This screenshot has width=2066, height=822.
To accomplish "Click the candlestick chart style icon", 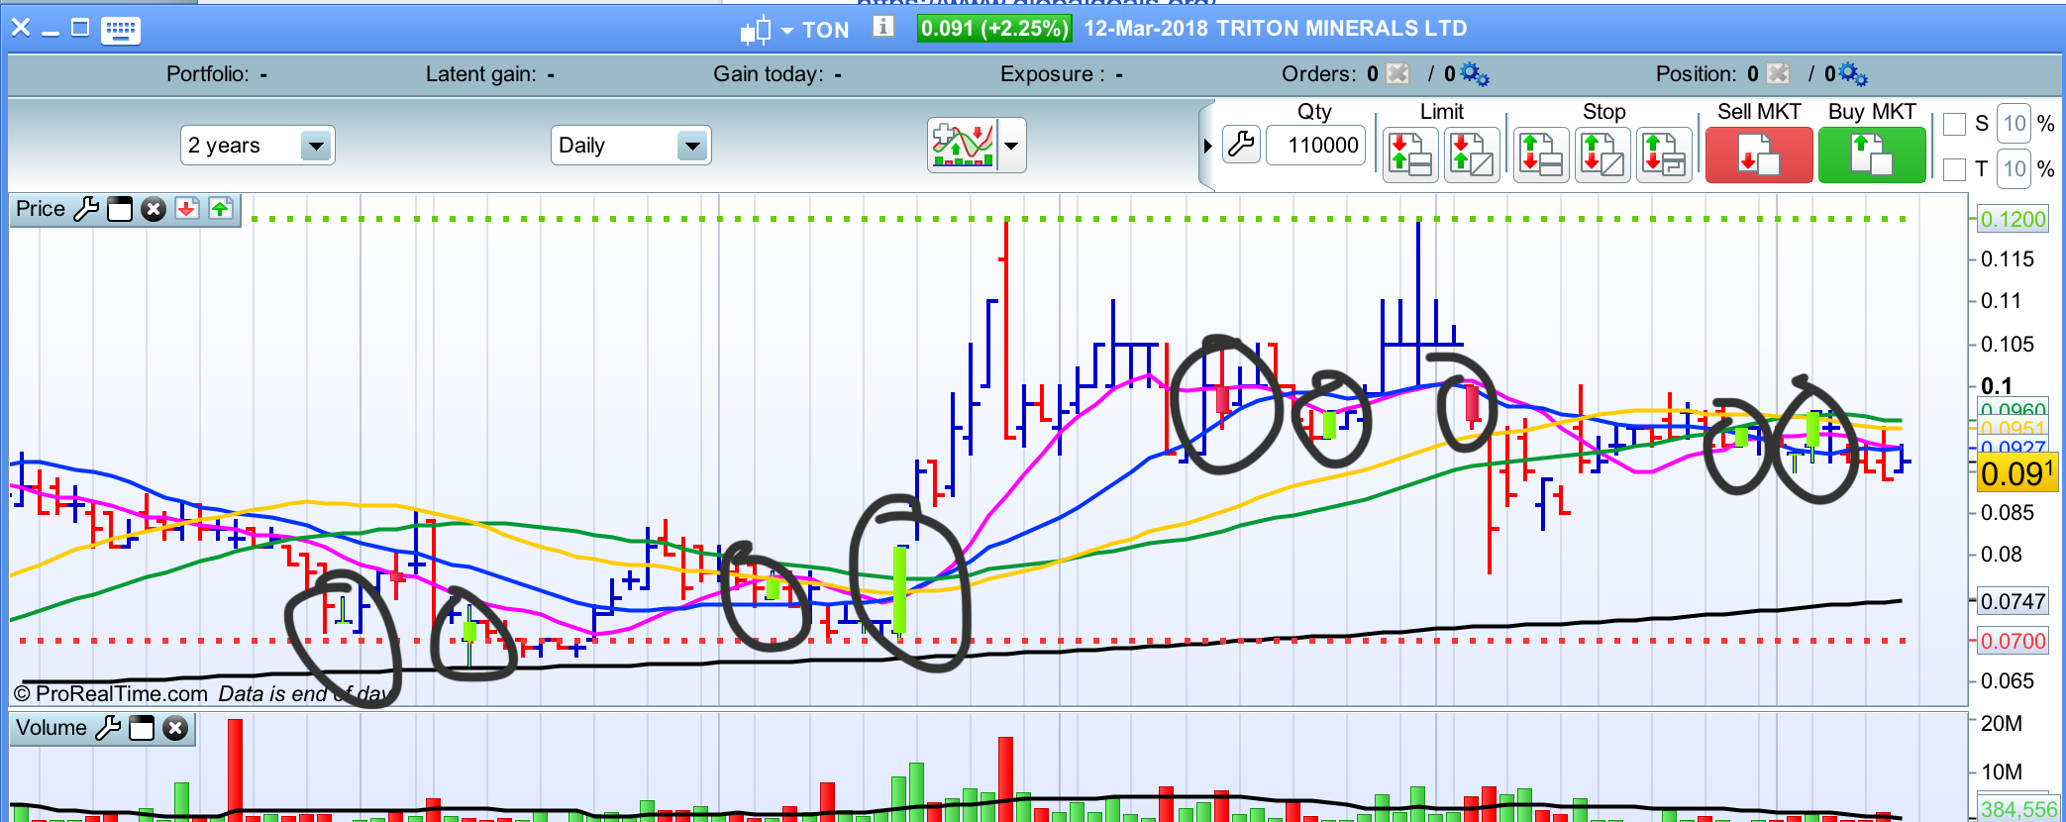I will tap(755, 31).
